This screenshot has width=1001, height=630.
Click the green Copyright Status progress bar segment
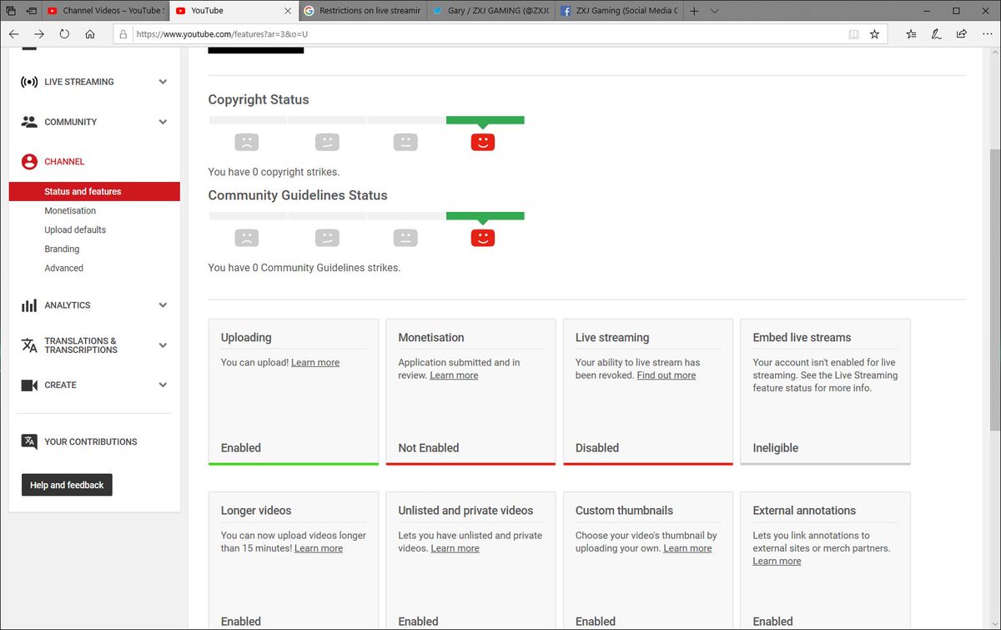[485, 120]
